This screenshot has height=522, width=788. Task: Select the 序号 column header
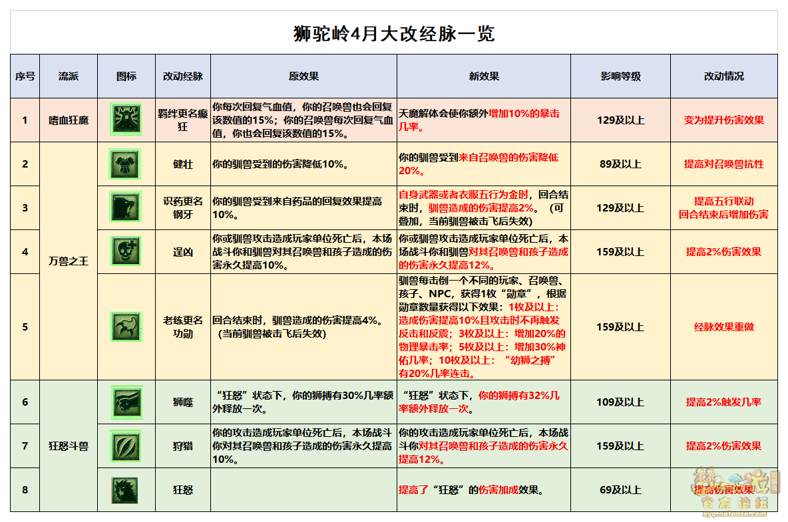tap(25, 76)
